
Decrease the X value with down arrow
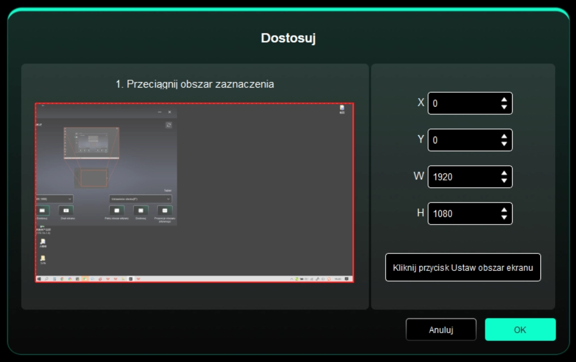click(504, 107)
